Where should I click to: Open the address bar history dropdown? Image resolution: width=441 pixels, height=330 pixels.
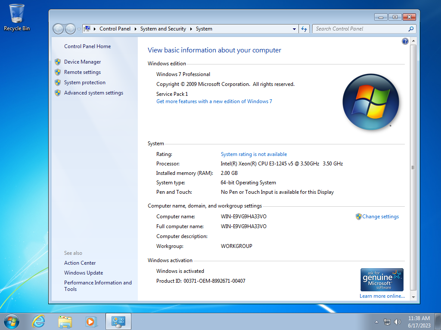pos(294,29)
